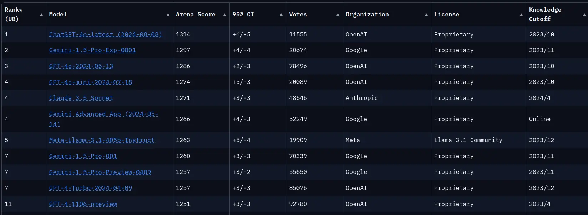Visit the Meta-Llama-3.1-405b-Instruct link
Viewport: 588px width, 215px height.
click(x=102, y=140)
